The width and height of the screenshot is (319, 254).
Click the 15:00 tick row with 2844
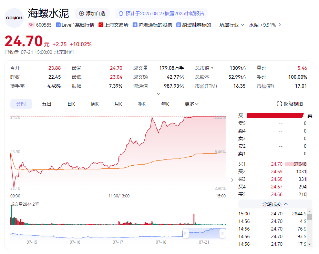[x=272, y=214]
